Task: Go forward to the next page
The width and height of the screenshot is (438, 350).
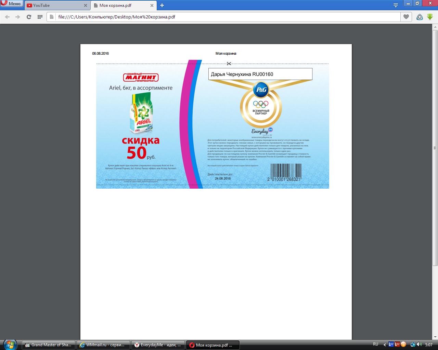Action: [18, 17]
